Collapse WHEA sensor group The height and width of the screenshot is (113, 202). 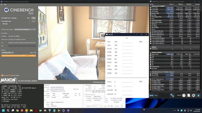151,47
